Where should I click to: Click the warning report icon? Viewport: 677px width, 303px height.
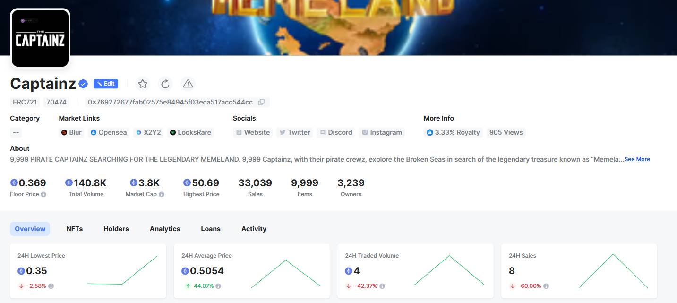[x=188, y=84]
